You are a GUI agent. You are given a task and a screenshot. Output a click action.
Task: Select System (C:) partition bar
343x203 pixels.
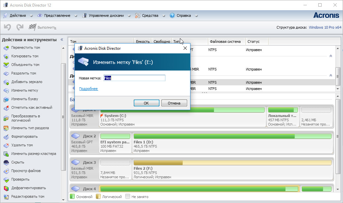183,110
